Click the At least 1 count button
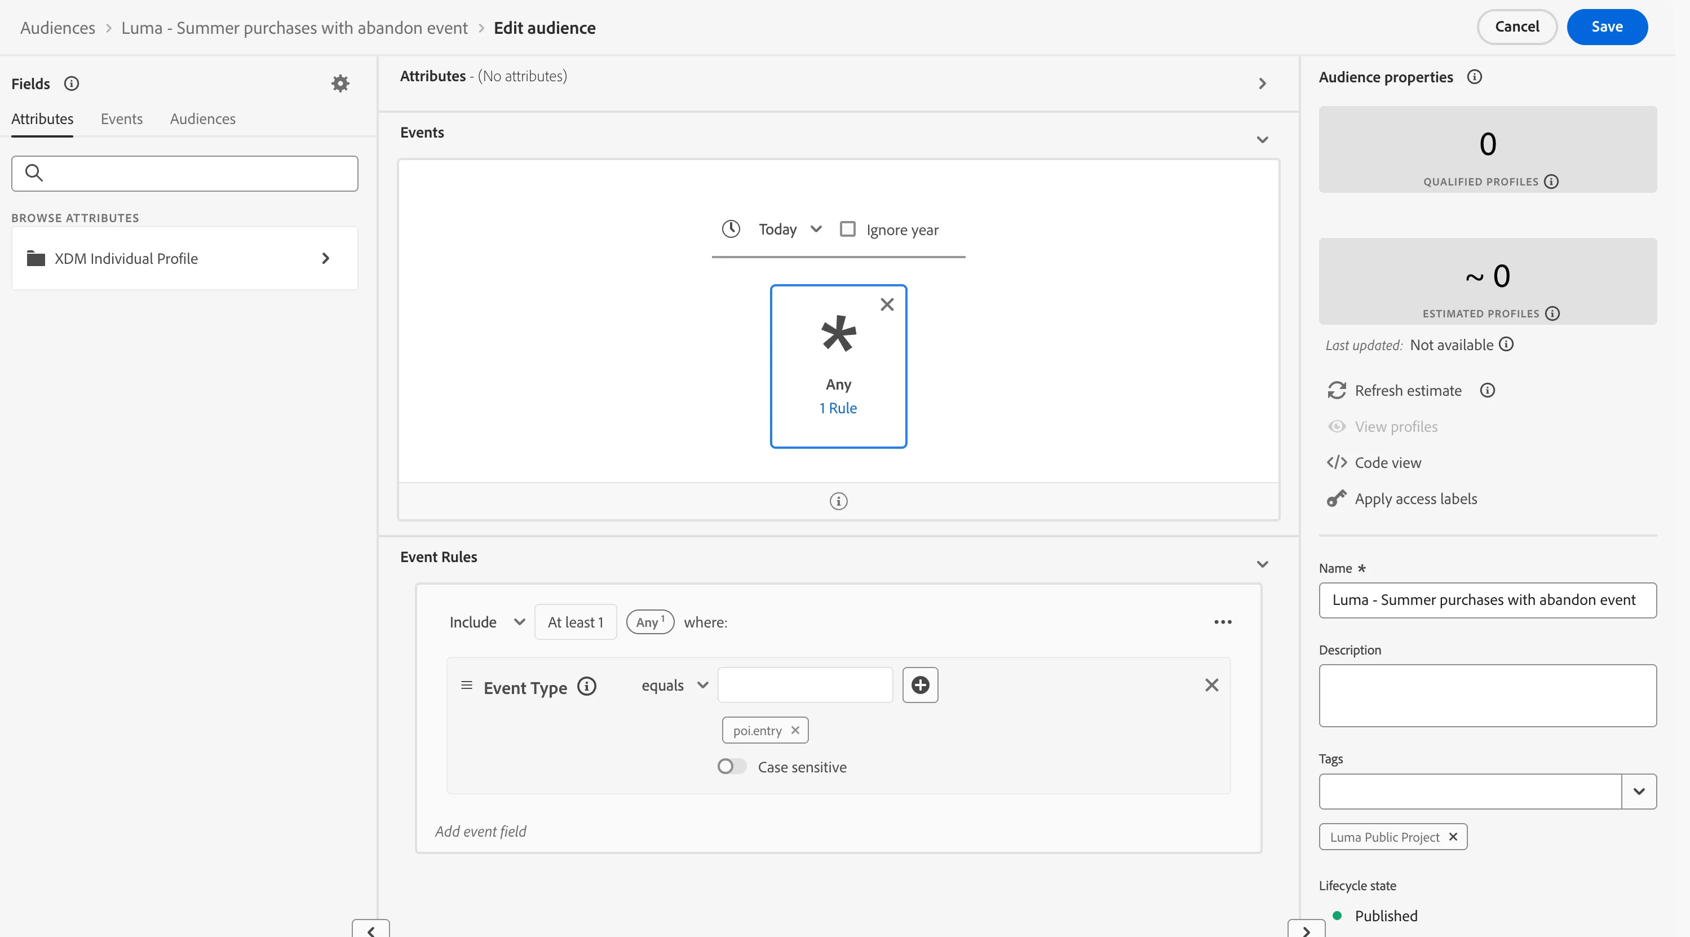Image resolution: width=1690 pixels, height=937 pixels. tap(576, 622)
